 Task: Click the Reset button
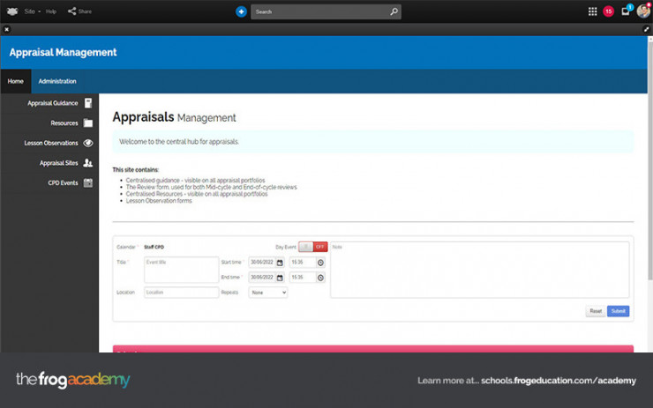[x=596, y=311]
